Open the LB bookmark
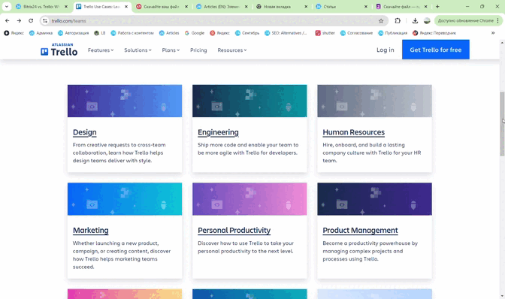This screenshot has height=299, width=505. (100, 33)
